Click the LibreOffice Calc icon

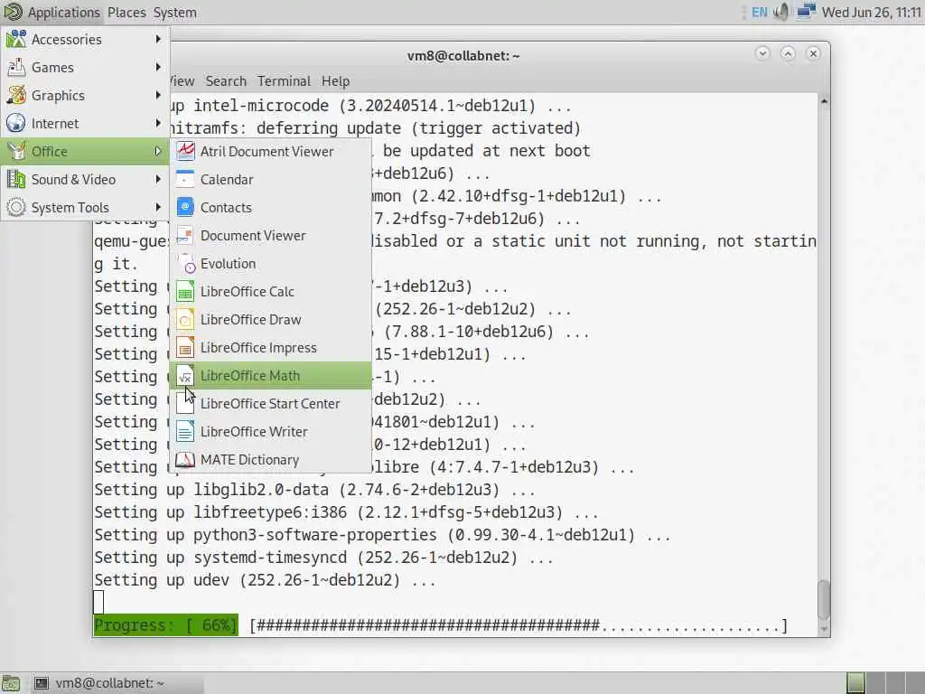click(185, 292)
